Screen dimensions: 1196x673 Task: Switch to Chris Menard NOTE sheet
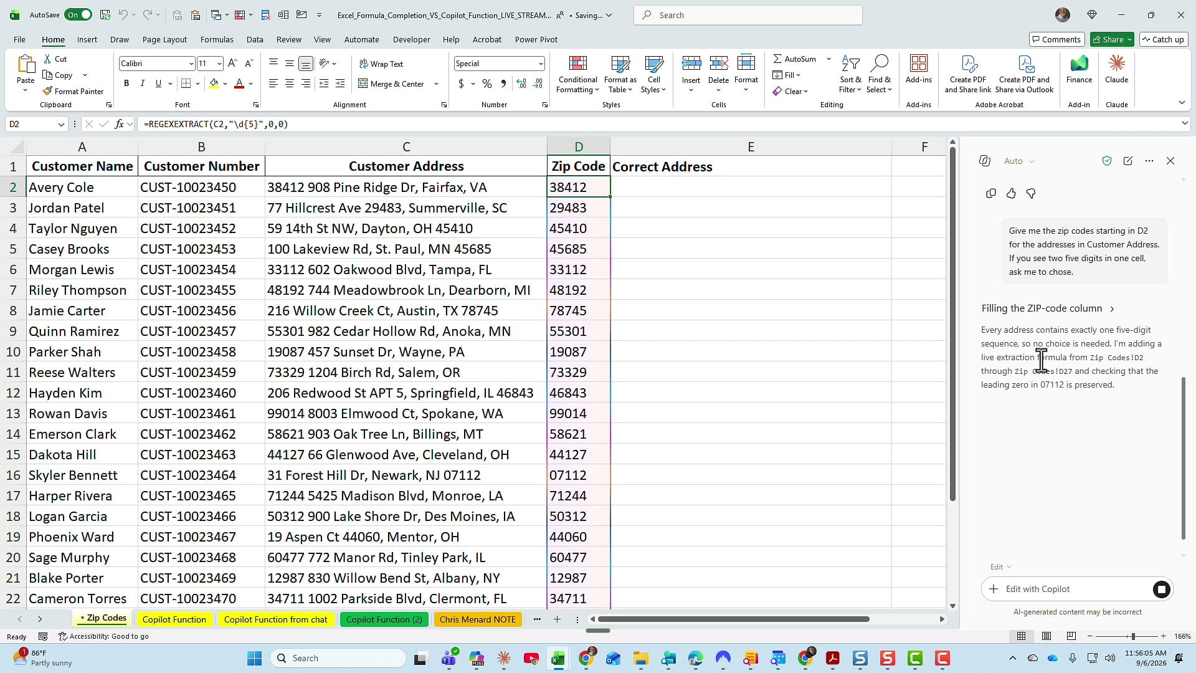[477, 619]
